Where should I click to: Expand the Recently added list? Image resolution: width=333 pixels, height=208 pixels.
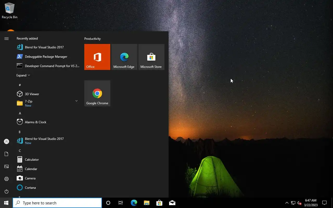coord(23,75)
